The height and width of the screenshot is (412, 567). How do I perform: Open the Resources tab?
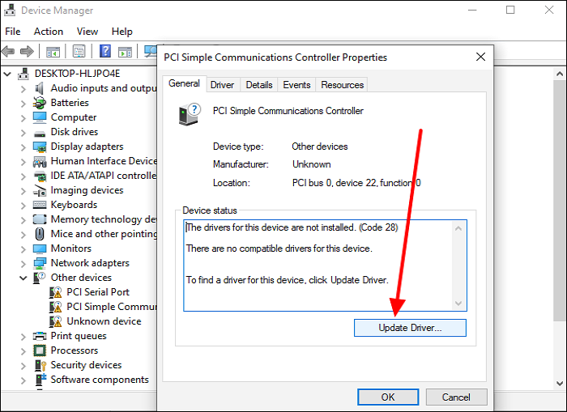point(342,84)
